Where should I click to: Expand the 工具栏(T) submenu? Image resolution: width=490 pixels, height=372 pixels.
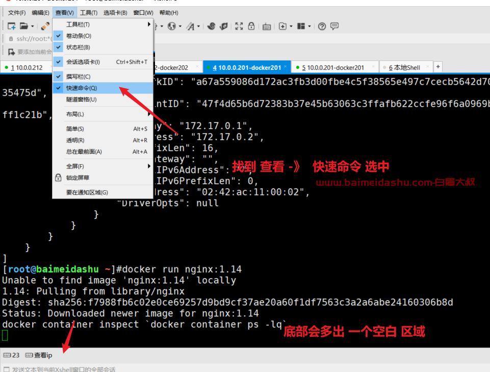coord(103,24)
